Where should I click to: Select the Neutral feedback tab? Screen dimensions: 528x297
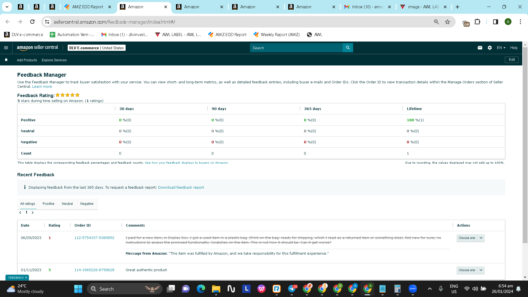coord(67,204)
